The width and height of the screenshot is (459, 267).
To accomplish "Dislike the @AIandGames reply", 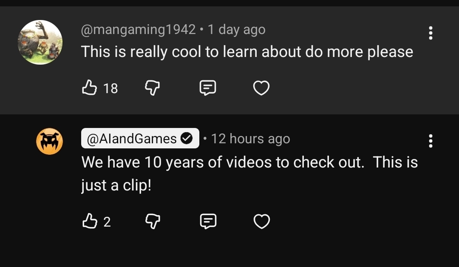I will pyautogui.click(x=152, y=221).
